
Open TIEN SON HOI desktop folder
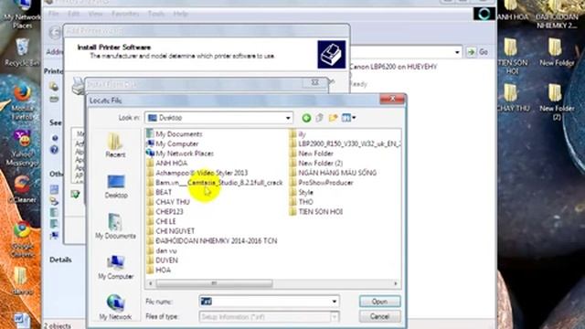[x=512, y=56]
